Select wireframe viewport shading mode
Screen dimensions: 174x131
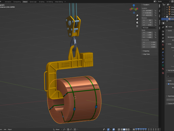point(122,130)
